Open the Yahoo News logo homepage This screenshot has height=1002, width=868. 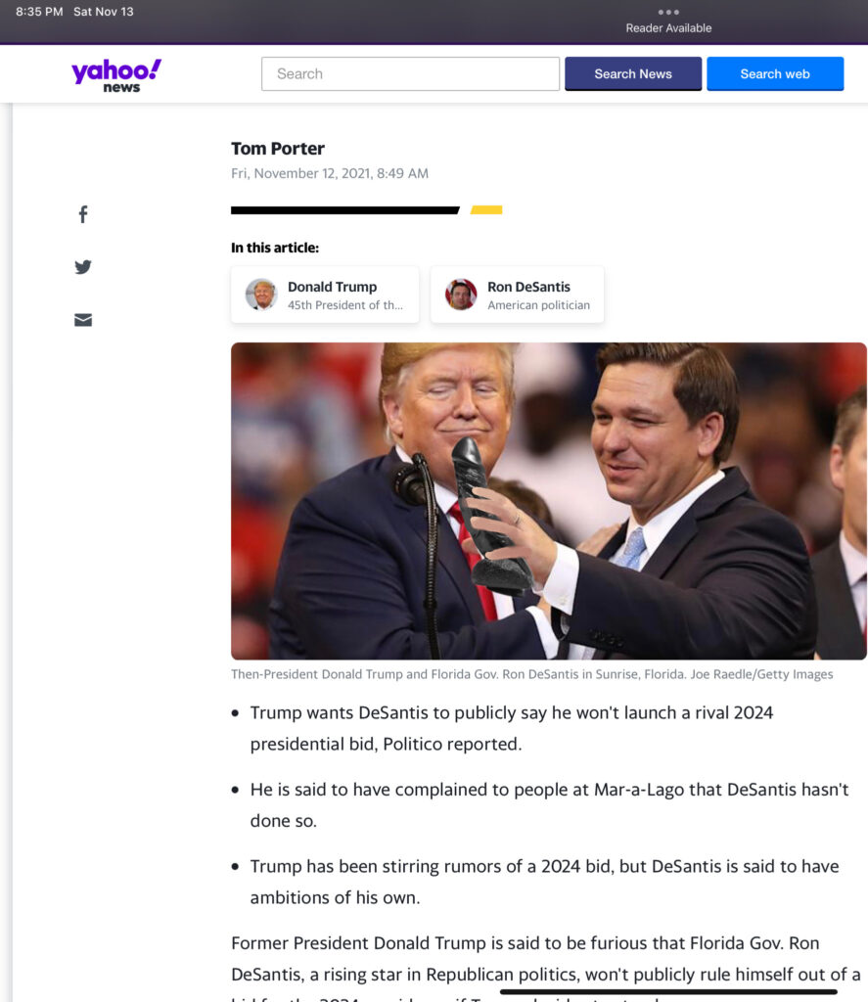(116, 75)
